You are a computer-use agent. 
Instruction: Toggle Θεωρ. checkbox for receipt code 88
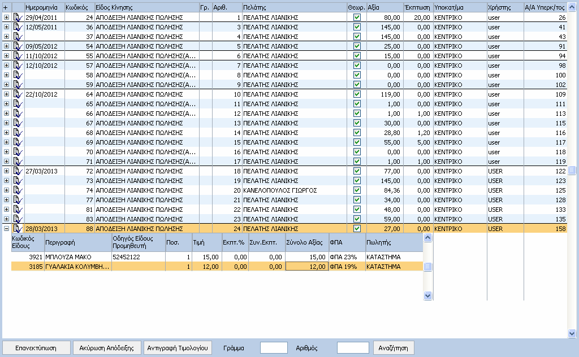pyautogui.click(x=357, y=228)
